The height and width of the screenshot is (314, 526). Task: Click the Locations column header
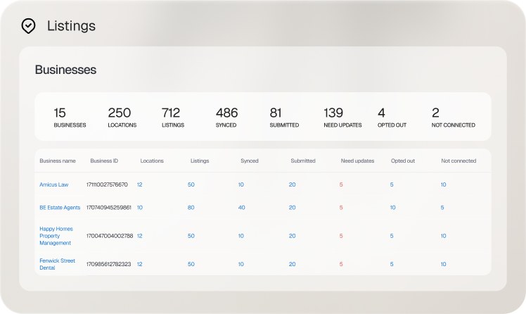click(152, 161)
